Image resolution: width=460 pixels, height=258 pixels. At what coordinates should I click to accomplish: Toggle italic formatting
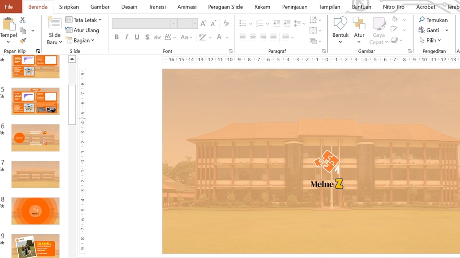click(x=126, y=37)
